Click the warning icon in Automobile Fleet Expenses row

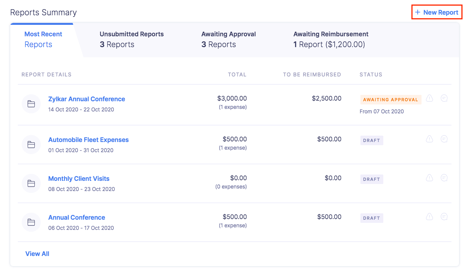pyautogui.click(x=429, y=139)
